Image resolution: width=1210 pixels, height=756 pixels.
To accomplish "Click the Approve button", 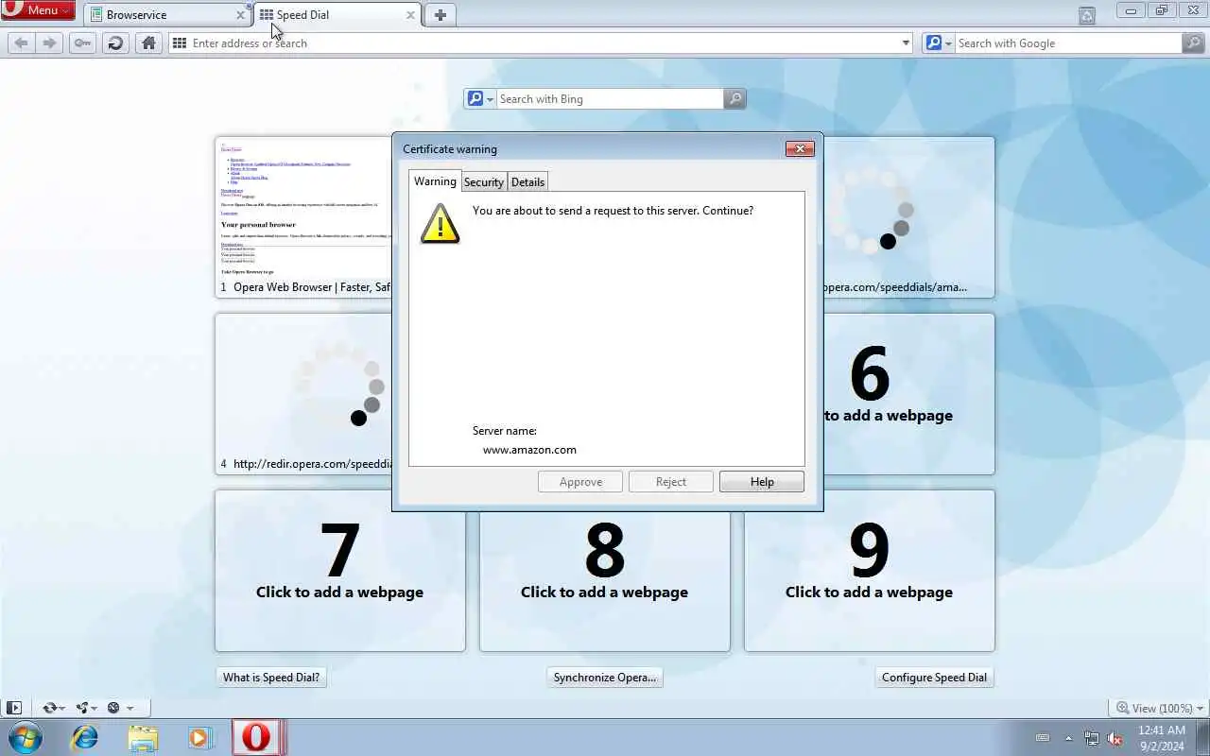I will [580, 482].
